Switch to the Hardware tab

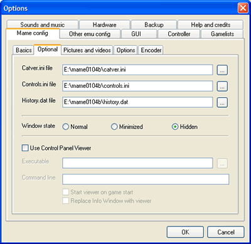105,24
